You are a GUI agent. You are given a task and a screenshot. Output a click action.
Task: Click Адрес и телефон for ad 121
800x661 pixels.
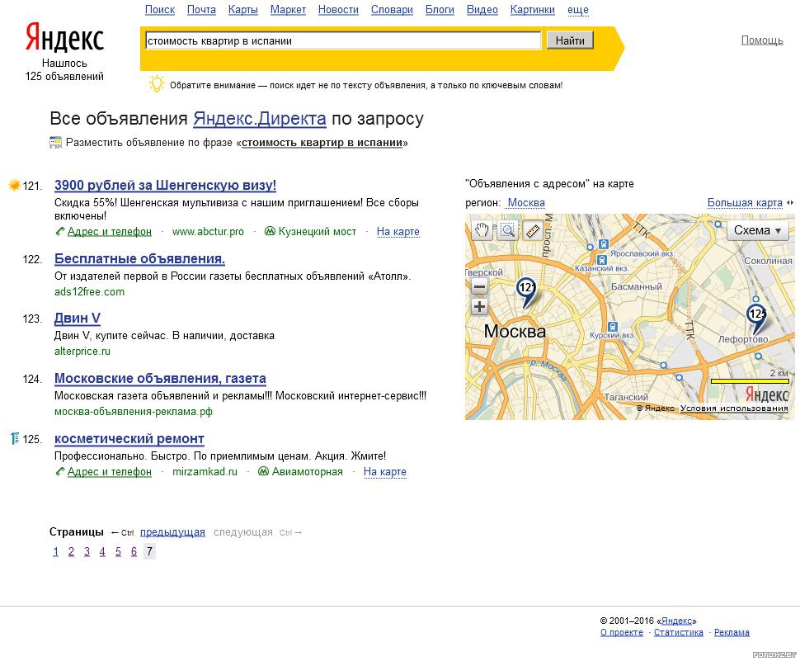point(110,231)
